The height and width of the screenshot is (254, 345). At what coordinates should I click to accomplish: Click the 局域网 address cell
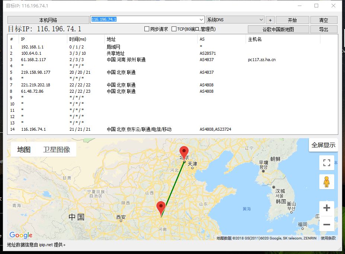tap(113, 47)
